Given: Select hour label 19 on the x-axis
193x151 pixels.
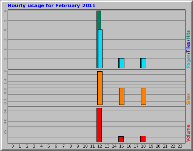Looking at the screenshot, I should point(151,146).
